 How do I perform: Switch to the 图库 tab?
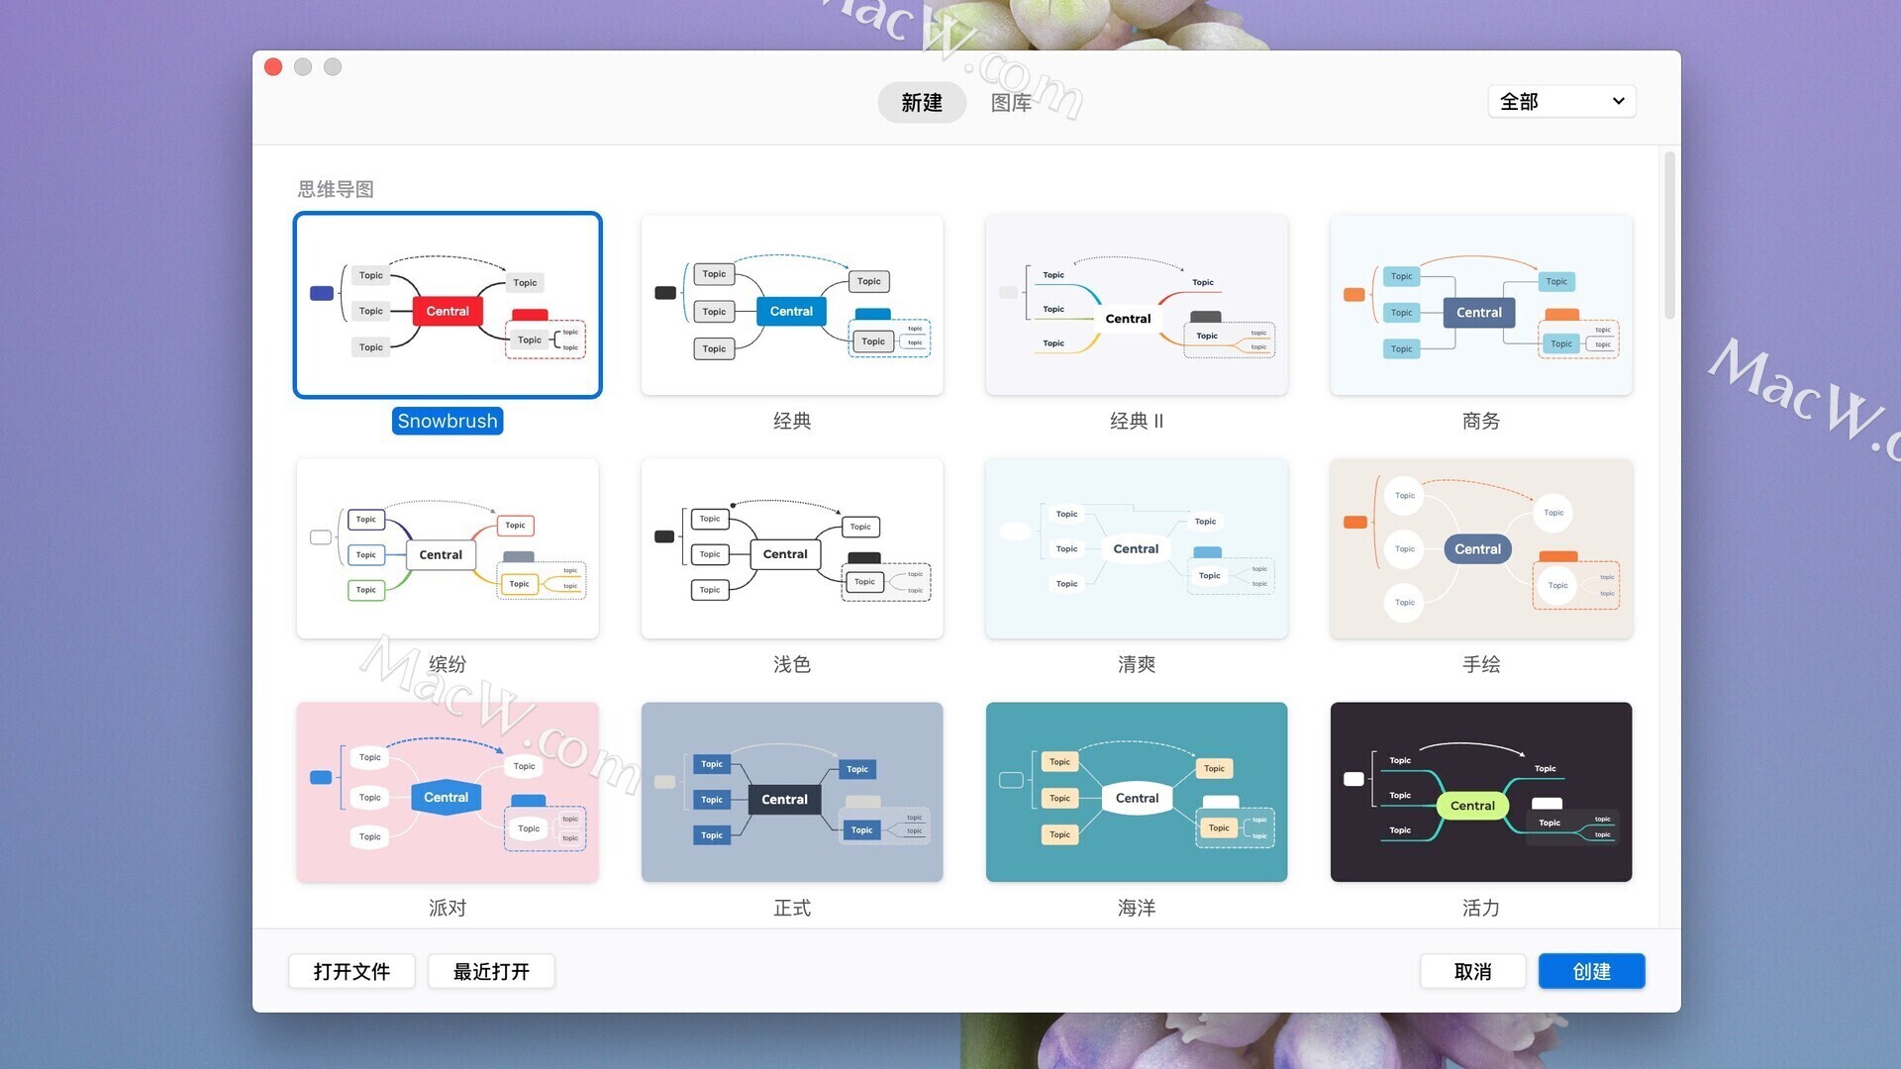1011,102
